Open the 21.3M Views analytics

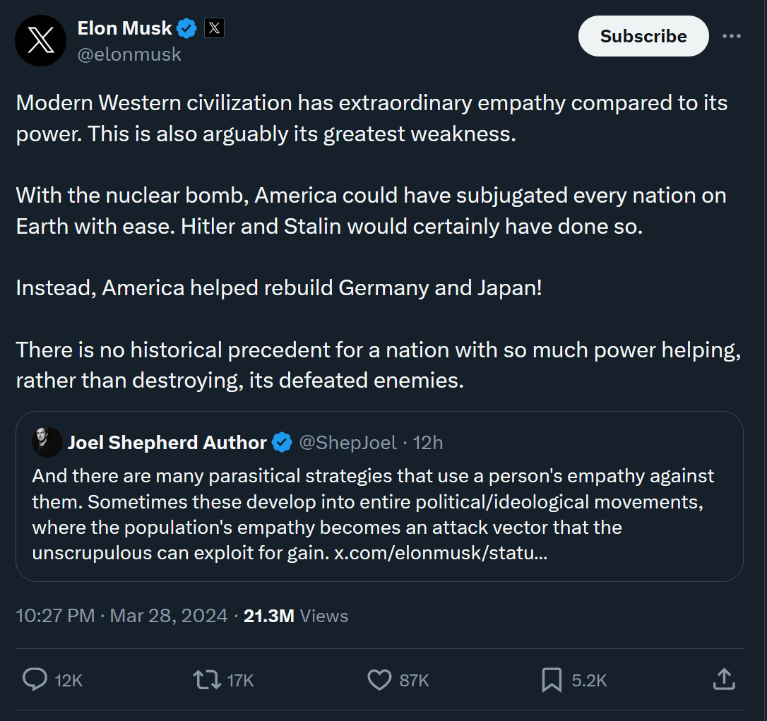click(296, 616)
